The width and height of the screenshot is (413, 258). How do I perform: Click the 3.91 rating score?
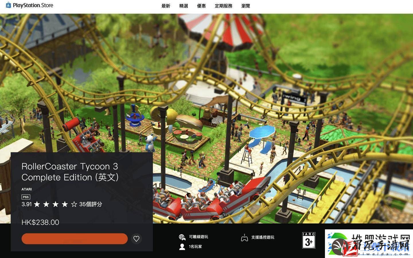click(27, 204)
